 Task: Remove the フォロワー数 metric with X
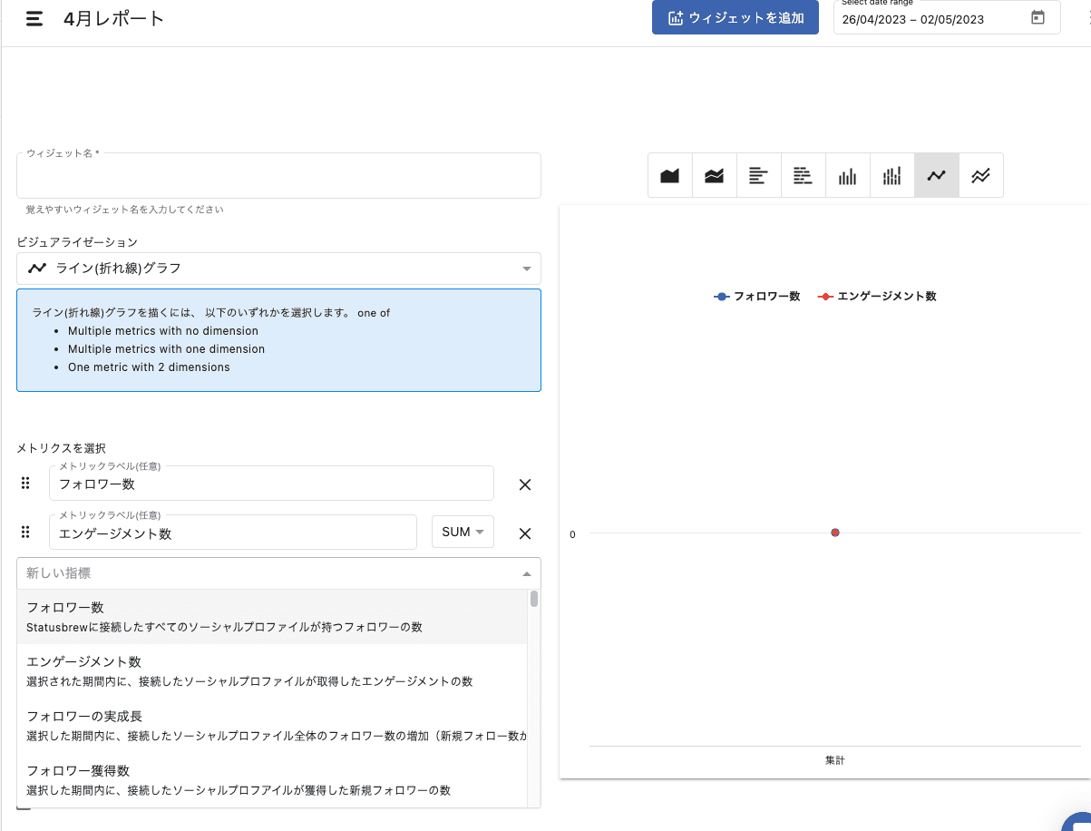coord(524,484)
